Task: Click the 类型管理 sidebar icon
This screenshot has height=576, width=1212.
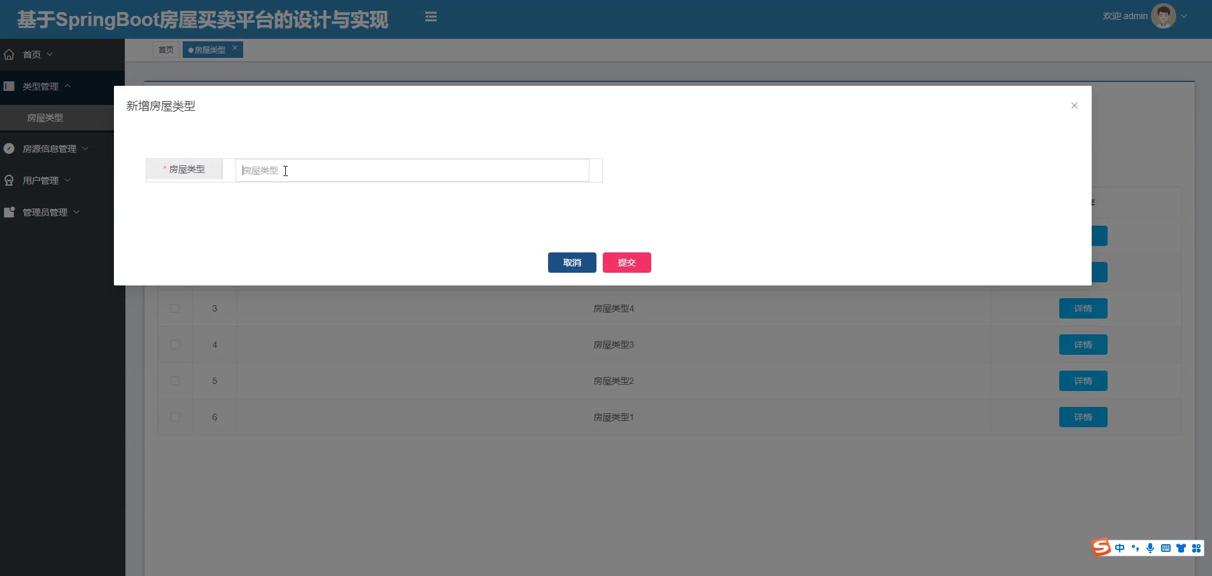Action: point(9,86)
